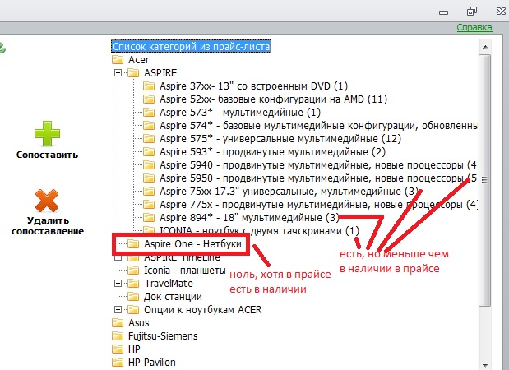Click the HP Pavilion folder icon
The height and width of the screenshot is (370, 509).
click(118, 363)
